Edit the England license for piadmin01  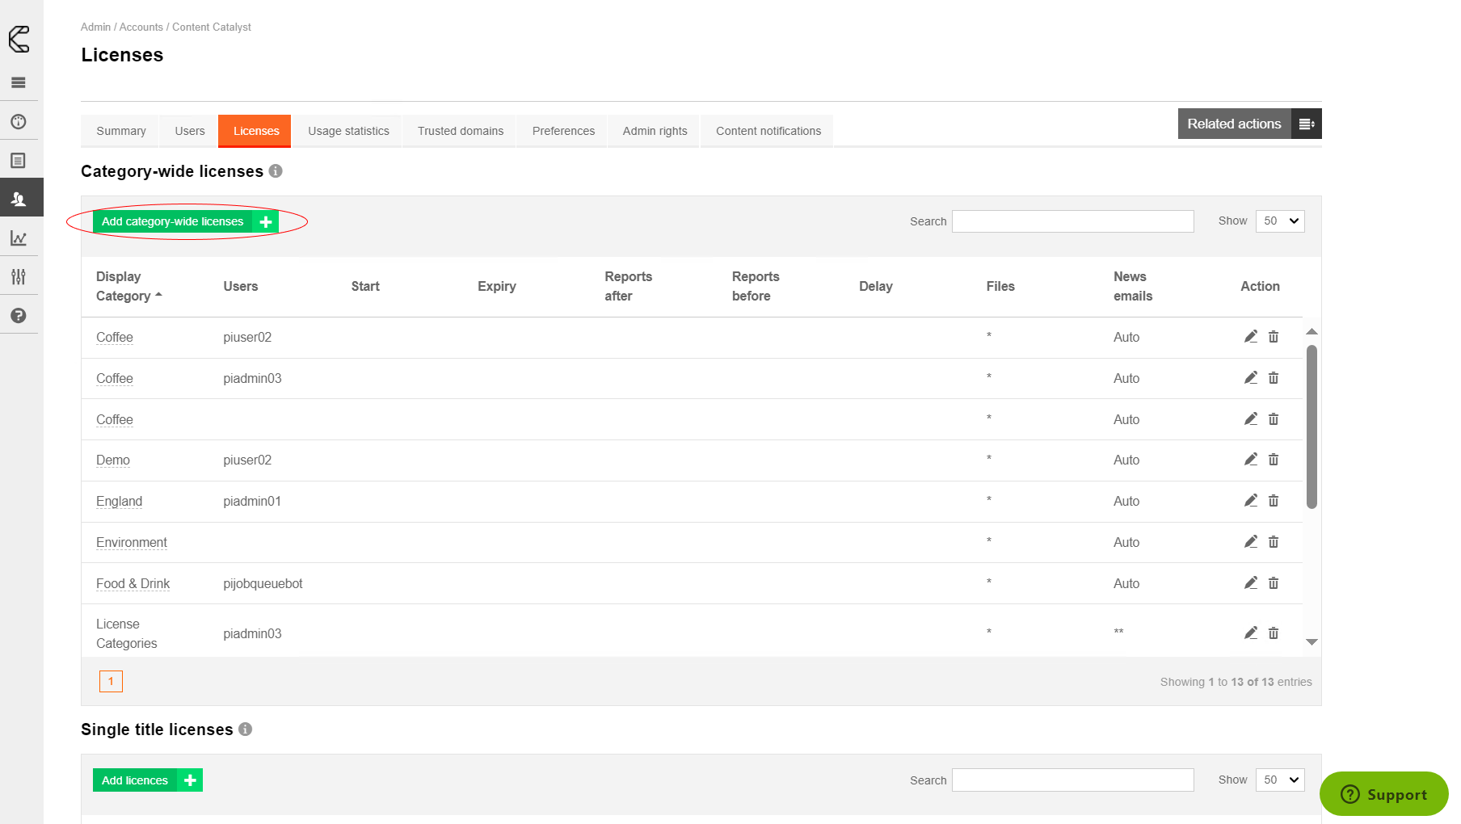tap(1250, 501)
